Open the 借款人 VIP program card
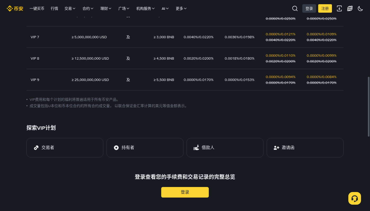Image resolution: width=370 pixels, height=211 pixels. [x=225, y=148]
